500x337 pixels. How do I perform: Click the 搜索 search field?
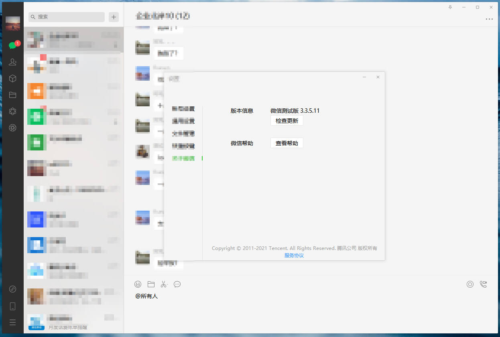65,17
